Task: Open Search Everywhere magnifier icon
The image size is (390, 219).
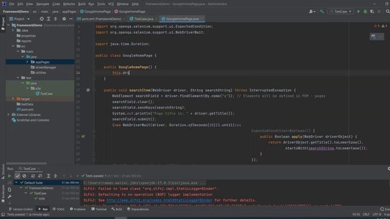Action: tap(388, 12)
